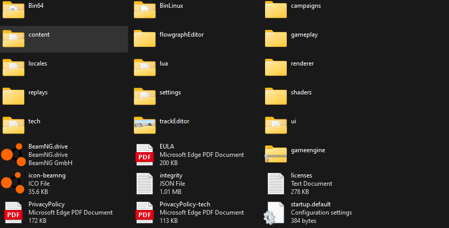Image resolution: width=449 pixels, height=228 pixels.
Task: Click the 'locales' folder name
Action: point(38,63)
